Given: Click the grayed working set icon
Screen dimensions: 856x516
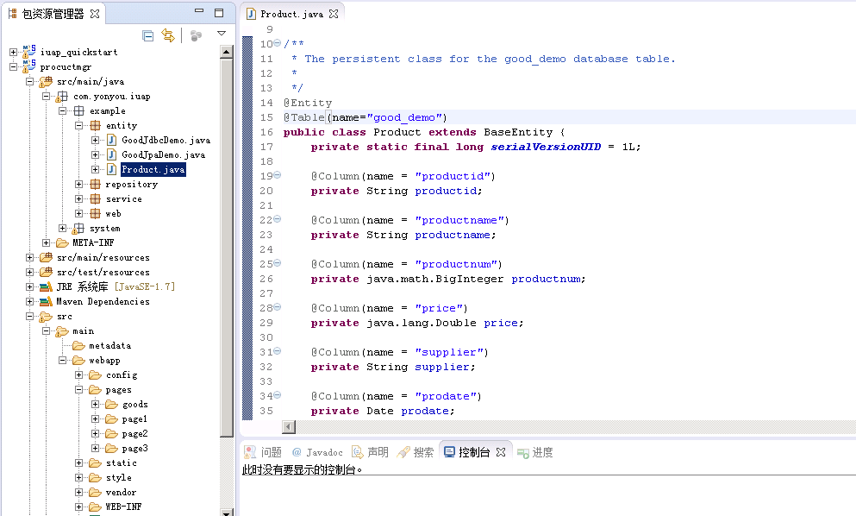Looking at the screenshot, I should [197, 35].
